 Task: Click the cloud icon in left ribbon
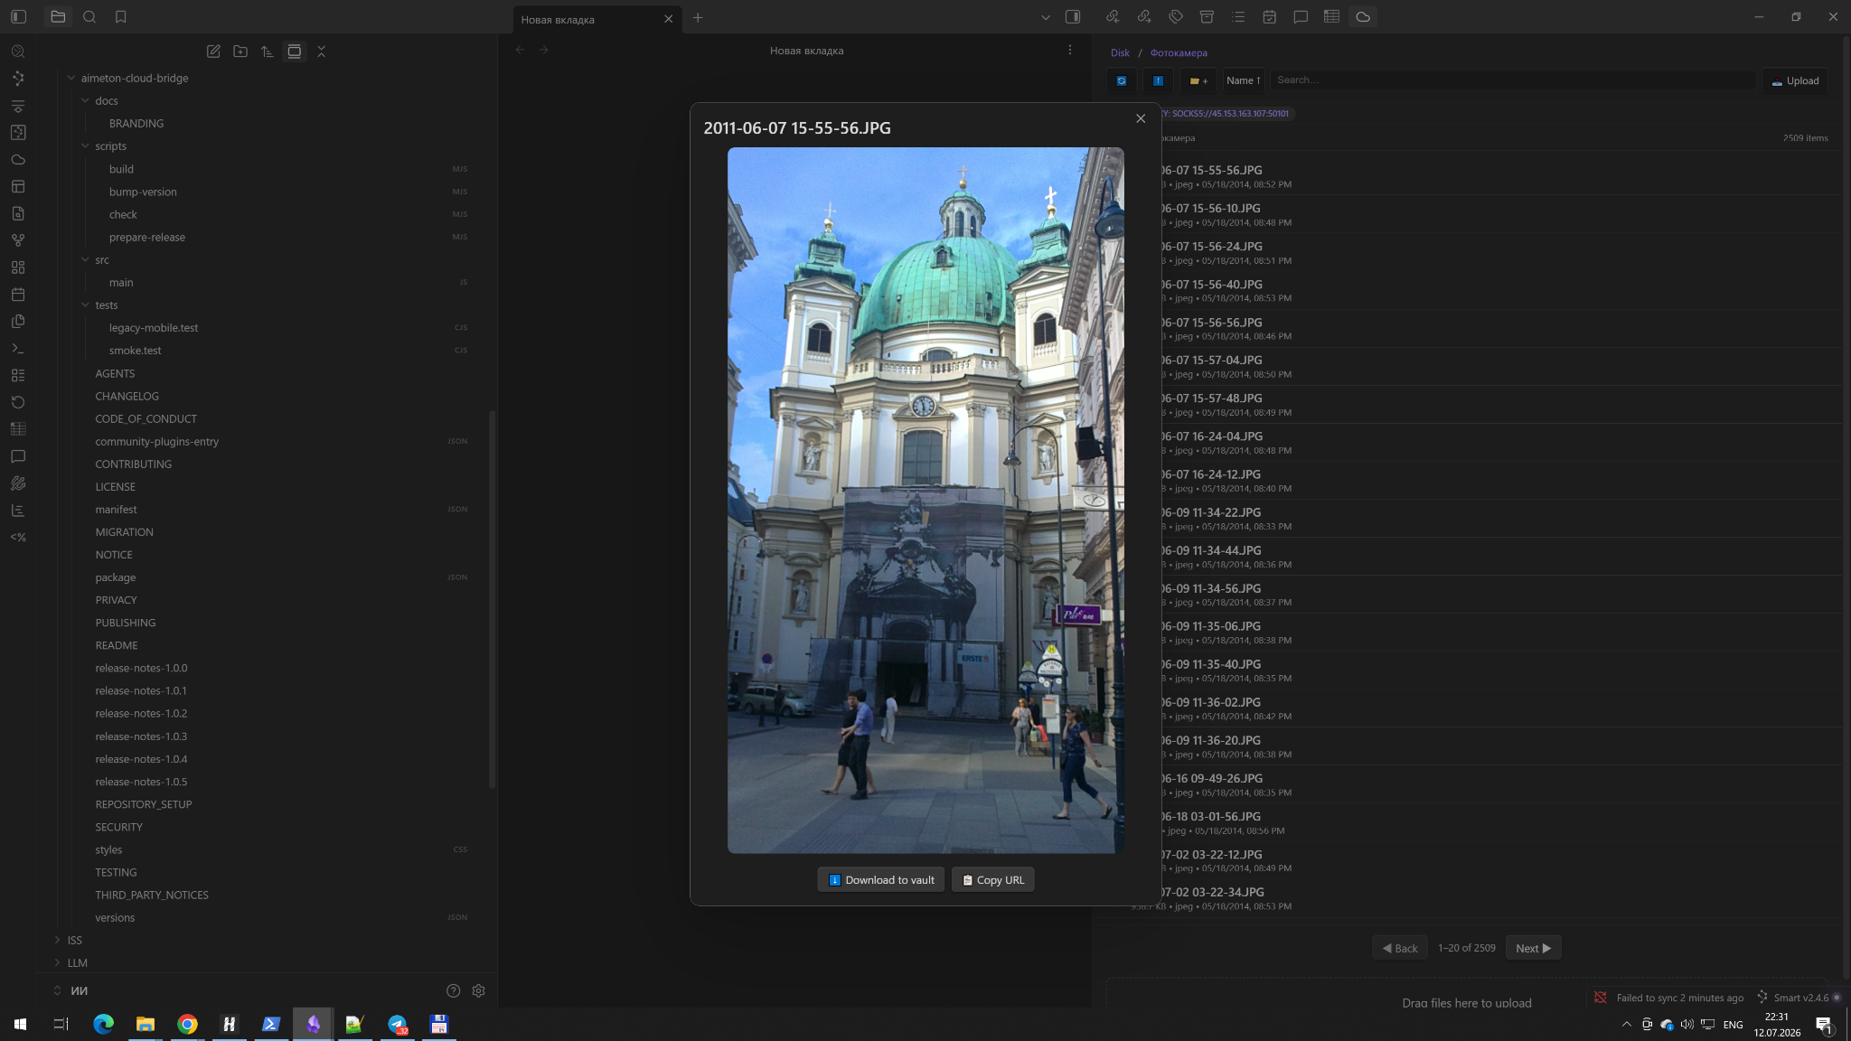tap(18, 160)
